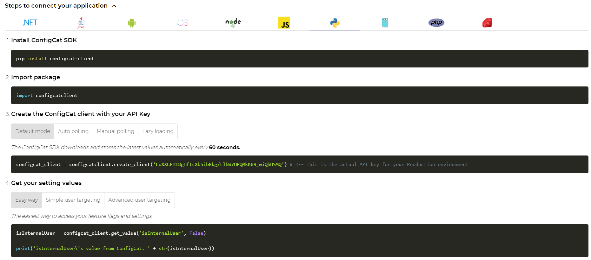Pick the JavaScript JS icon

[284, 23]
